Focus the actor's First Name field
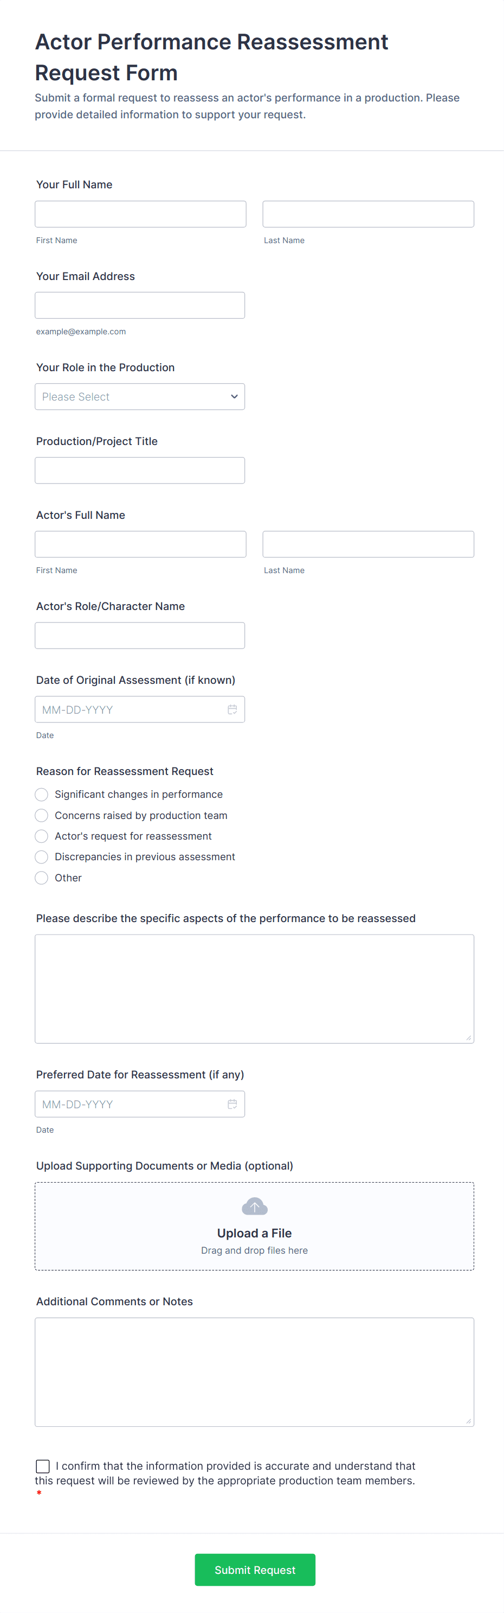Screen dimensions: 504x1613 tap(140, 544)
